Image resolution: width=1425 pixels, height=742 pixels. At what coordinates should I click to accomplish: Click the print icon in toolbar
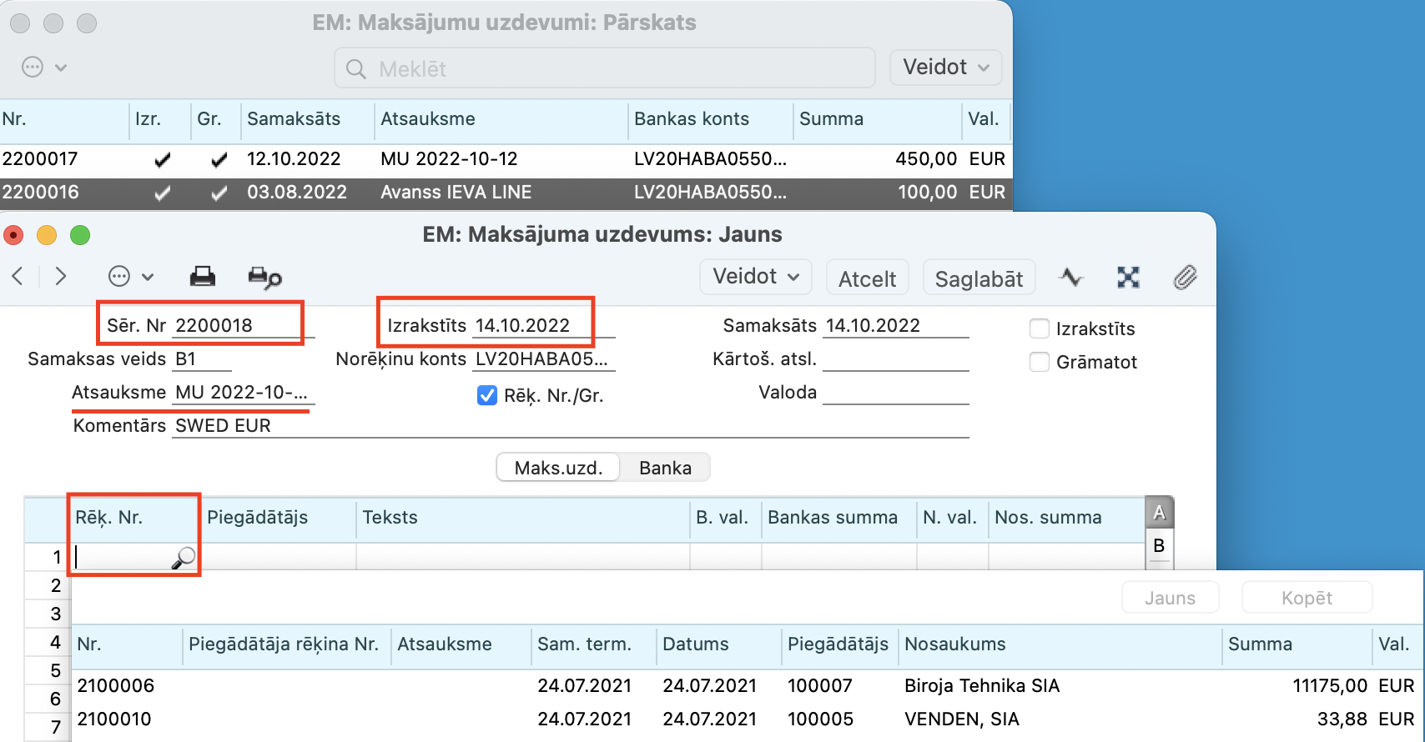[x=202, y=277]
